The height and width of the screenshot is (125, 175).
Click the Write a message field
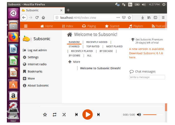click(147, 77)
